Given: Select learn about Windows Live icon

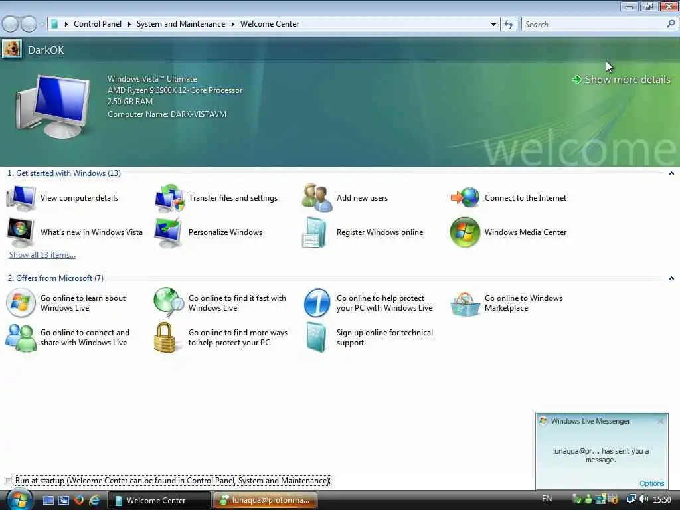Looking at the screenshot, I should (x=21, y=303).
